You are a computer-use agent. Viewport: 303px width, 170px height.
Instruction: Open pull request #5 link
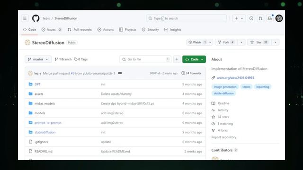tap(72, 73)
